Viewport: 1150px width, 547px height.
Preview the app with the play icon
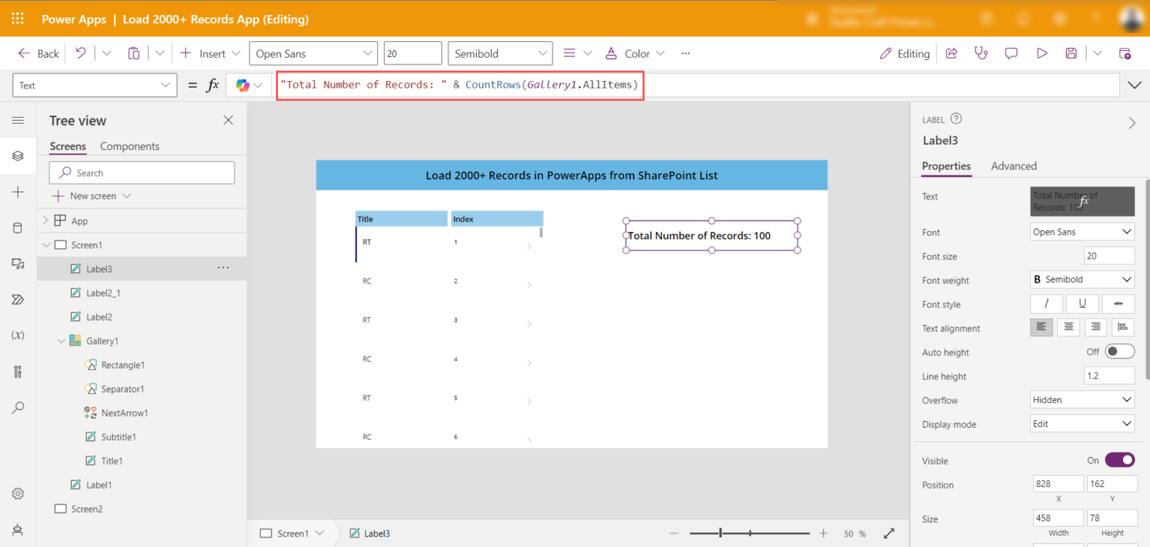[1041, 53]
